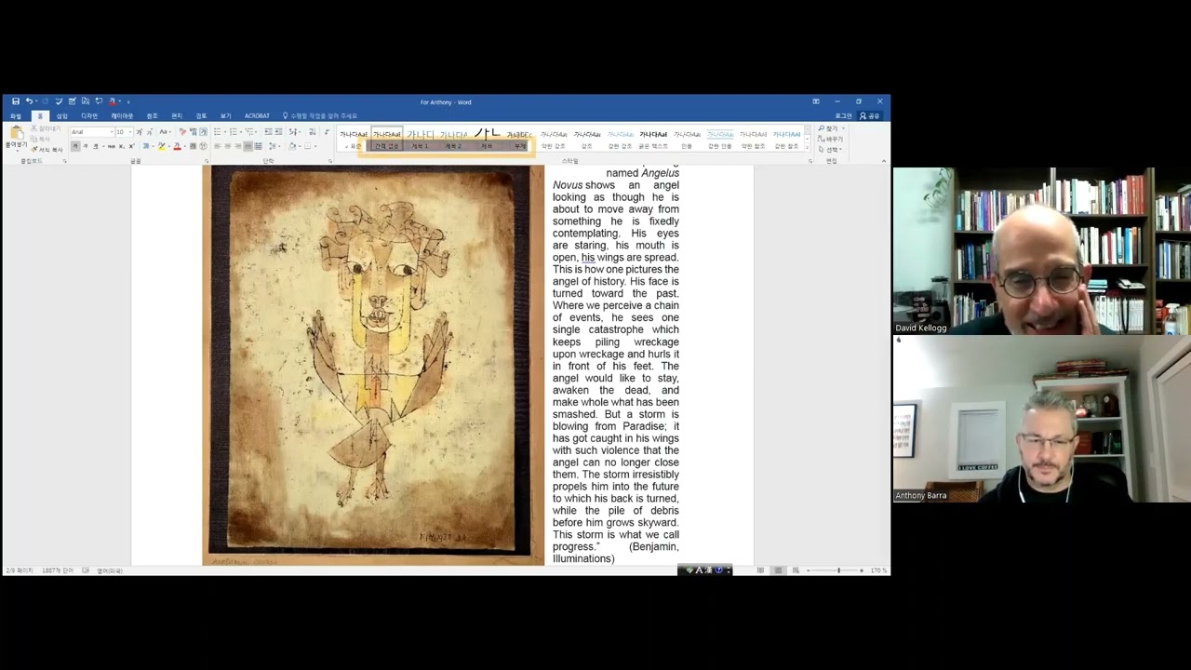The height and width of the screenshot is (670, 1191).
Task: Increase font size with grow font icon
Action: point(140,132)
